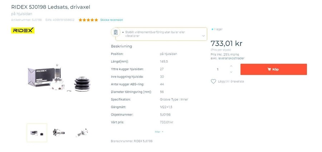This screenshot has height=152, width=322.
Task: Select the third product thumbnail
Action: pyautogui.click(x=82, y=133)
